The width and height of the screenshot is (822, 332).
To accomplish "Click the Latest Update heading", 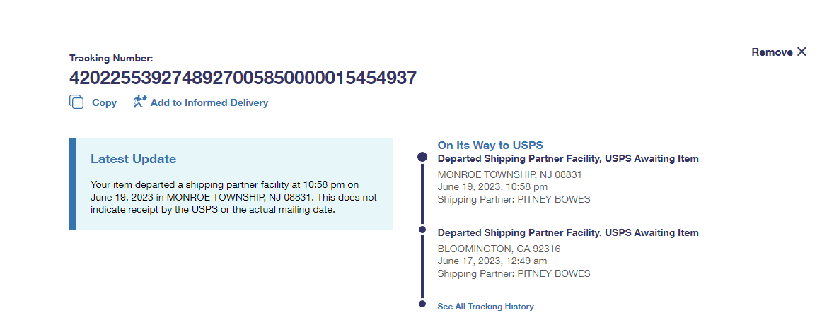I will click(x=134, y=159).
